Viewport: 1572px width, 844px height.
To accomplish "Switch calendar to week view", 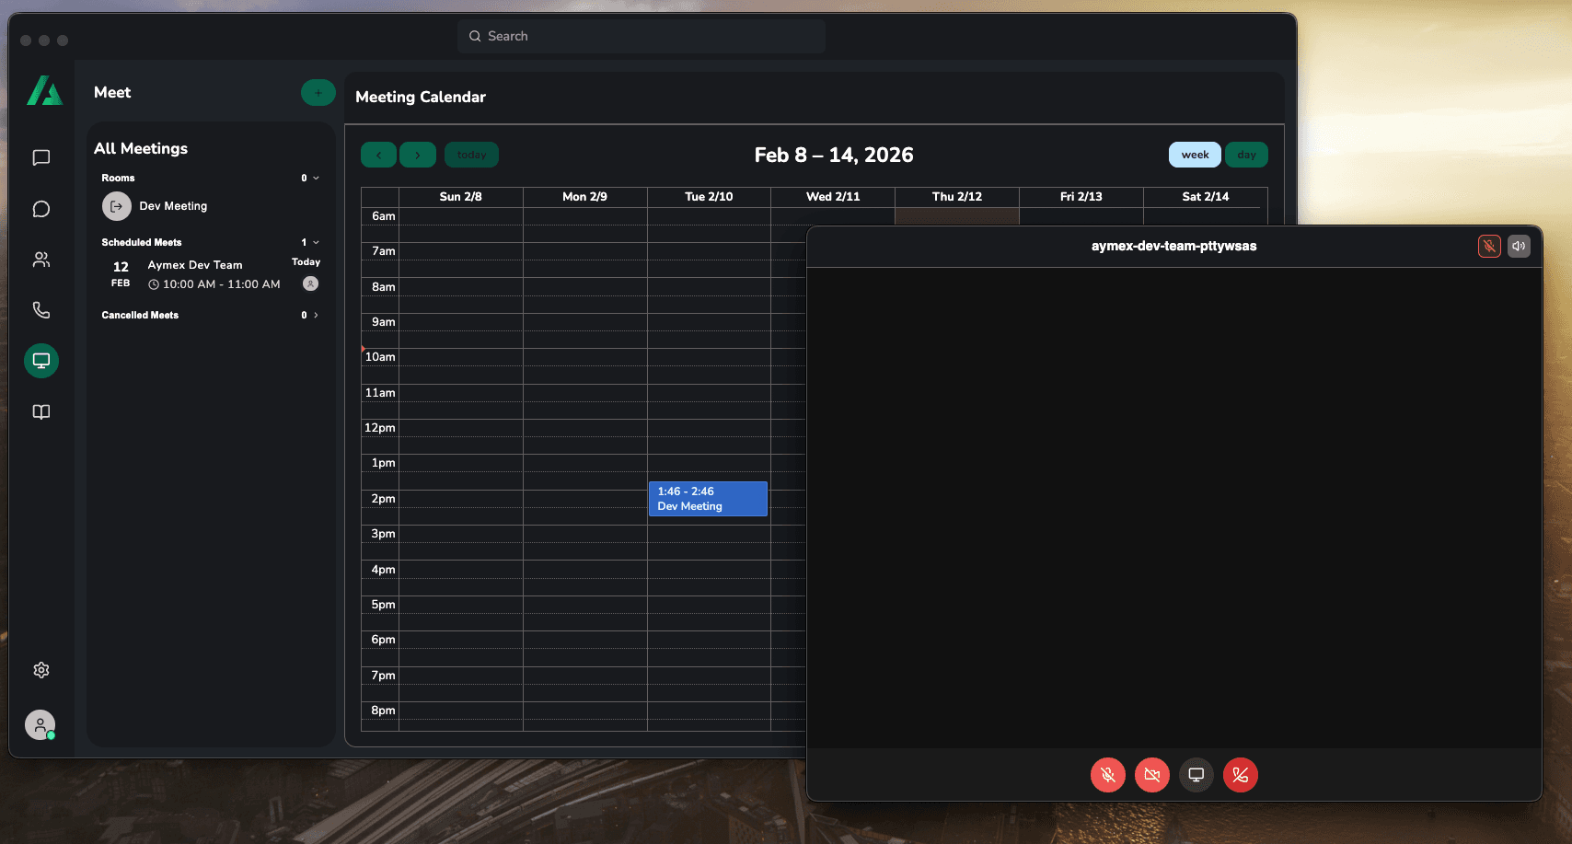I will (1195, 155).
